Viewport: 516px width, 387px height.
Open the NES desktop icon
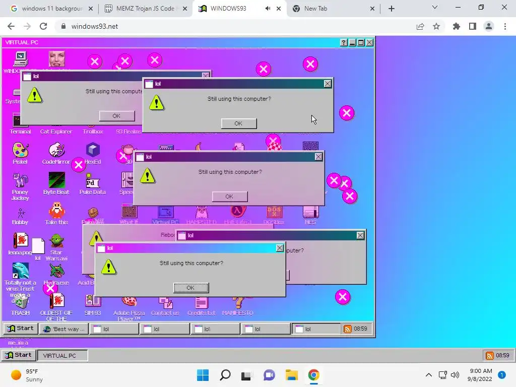coord(310,216)
